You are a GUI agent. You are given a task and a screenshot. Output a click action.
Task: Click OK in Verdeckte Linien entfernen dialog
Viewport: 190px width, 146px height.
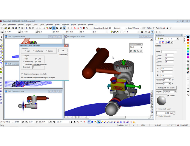63,51
